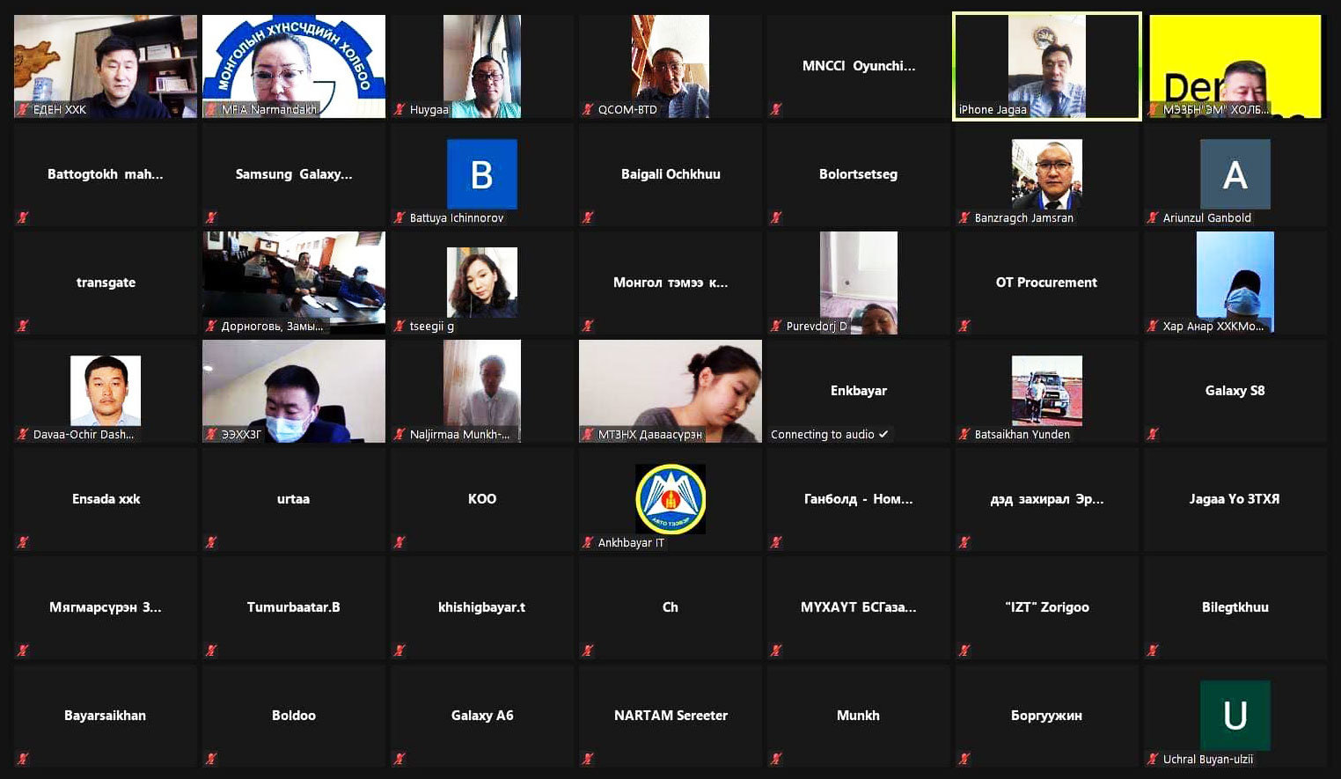This screenshot has width=1341, height=779.
Task: Click the muted mic icon on Boldoo tile
Action: [211, 759]
